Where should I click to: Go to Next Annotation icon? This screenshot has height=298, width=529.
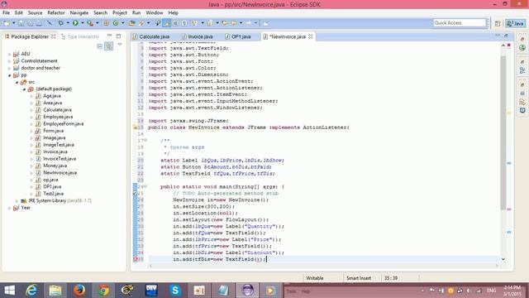195,23
